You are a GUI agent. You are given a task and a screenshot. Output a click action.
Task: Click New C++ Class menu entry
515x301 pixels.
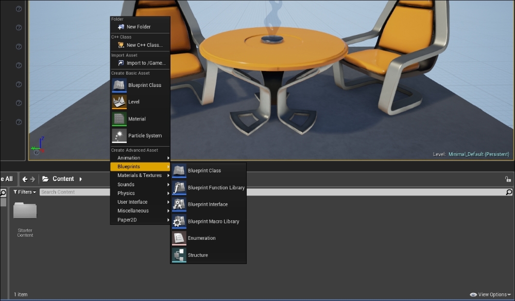click(144, 45)
